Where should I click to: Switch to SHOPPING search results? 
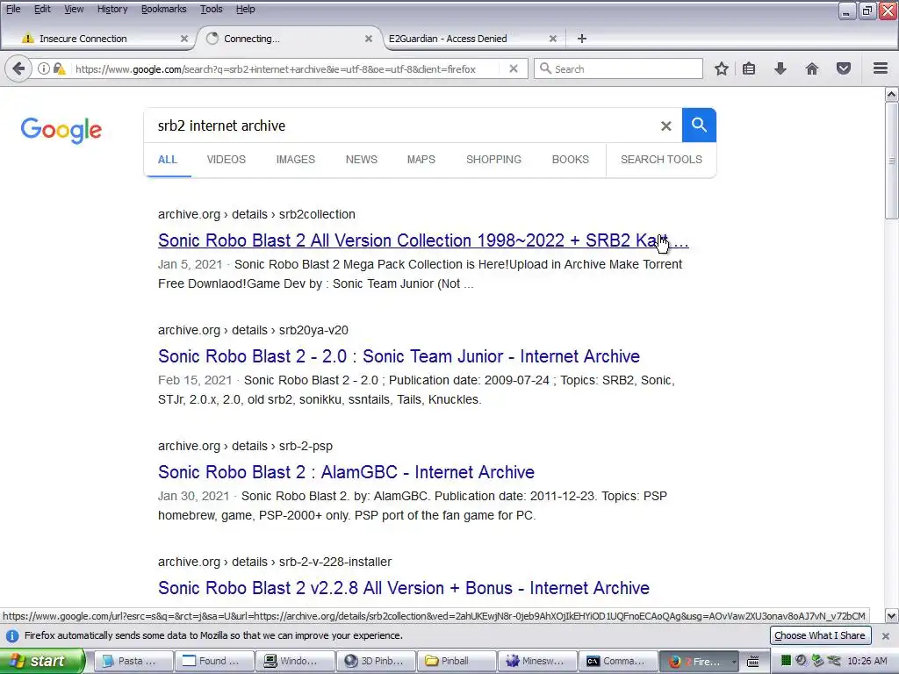tap(493, 160)
